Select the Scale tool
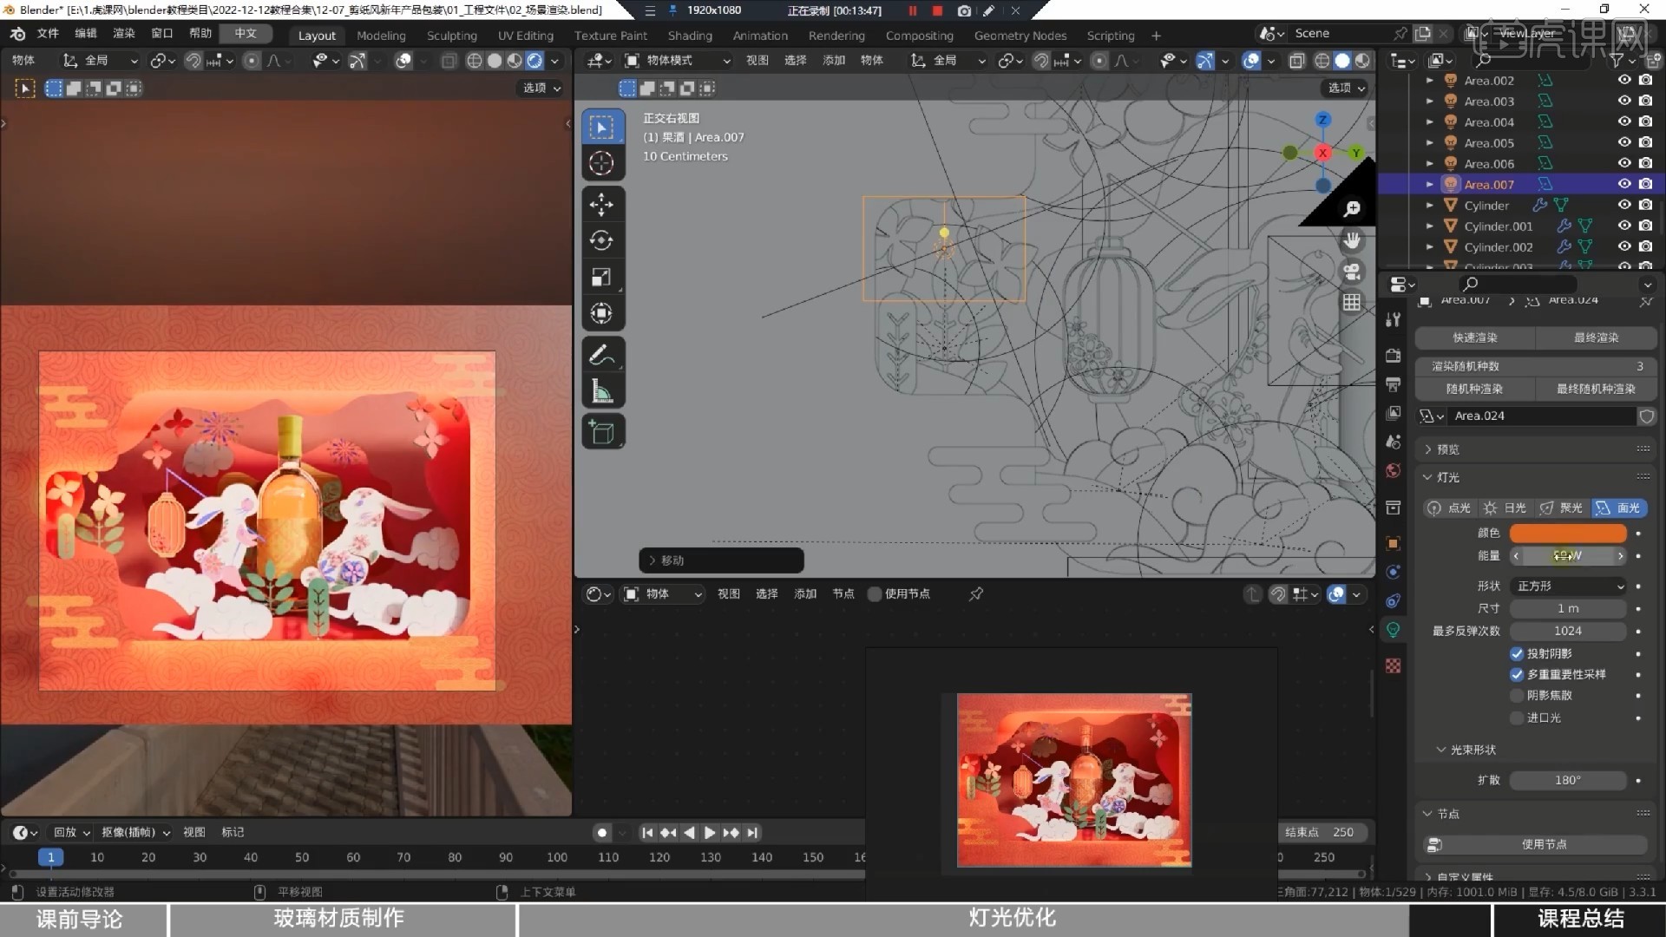 tap(602, 277)
